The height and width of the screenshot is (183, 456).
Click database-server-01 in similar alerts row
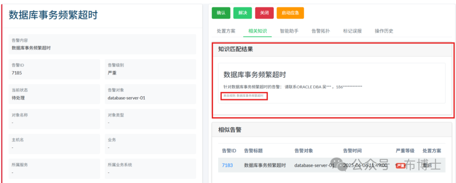pyautogui.click(x=315, y=165)
